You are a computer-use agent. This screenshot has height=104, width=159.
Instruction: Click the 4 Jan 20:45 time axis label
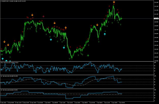click(122, 103)
